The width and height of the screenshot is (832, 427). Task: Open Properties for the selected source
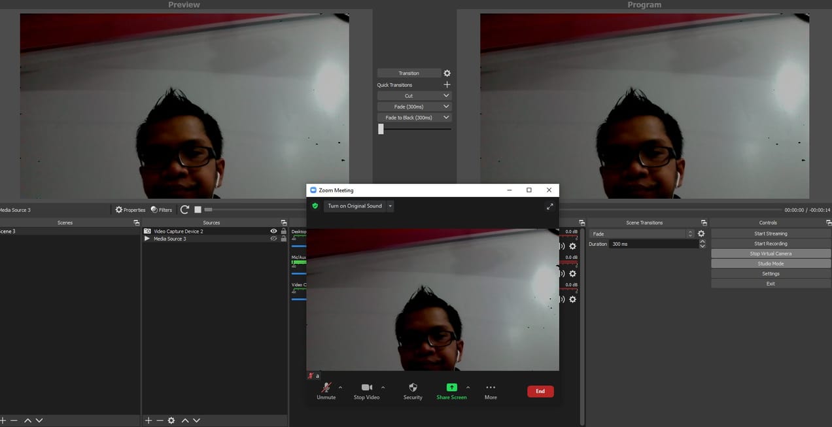130,209
